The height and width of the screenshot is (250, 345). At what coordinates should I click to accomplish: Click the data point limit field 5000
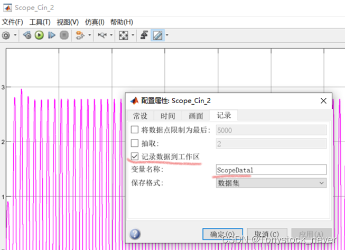[271, 130]
